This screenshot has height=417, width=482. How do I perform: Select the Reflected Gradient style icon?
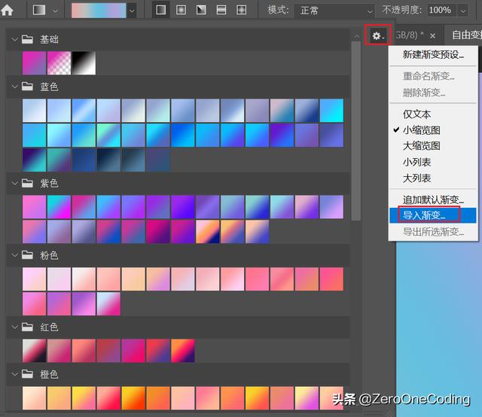[x=221, y=11]
